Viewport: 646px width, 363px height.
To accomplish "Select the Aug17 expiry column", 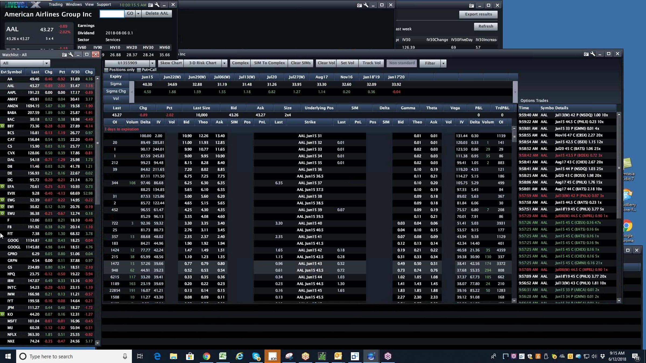I will pyautogui.click(x=321, y=77).
